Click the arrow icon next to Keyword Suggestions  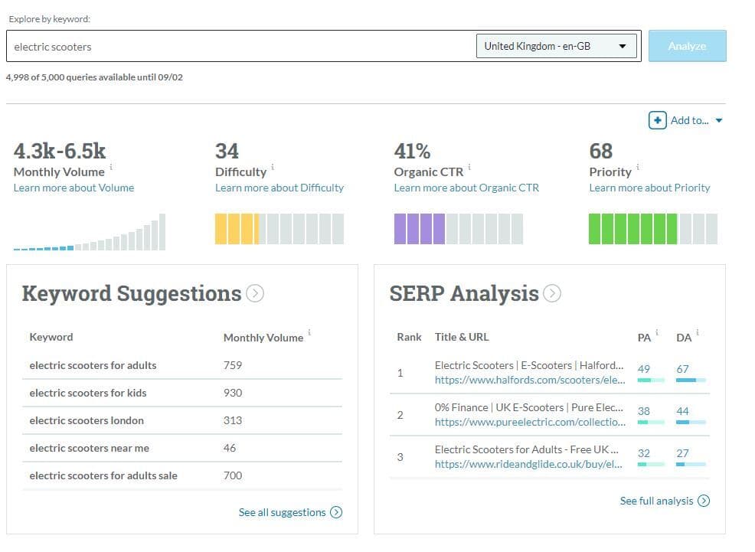(255, 293)
